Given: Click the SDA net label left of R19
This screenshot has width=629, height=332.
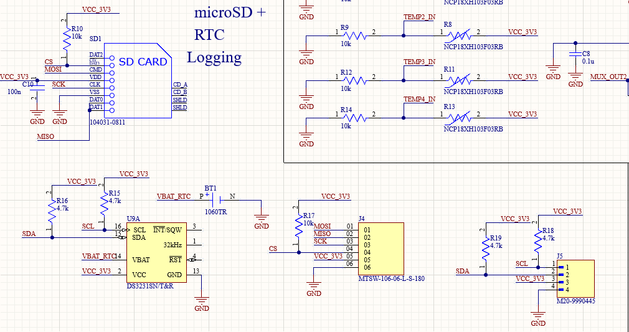Looking at the screenshot, I should tap(462, 272).
